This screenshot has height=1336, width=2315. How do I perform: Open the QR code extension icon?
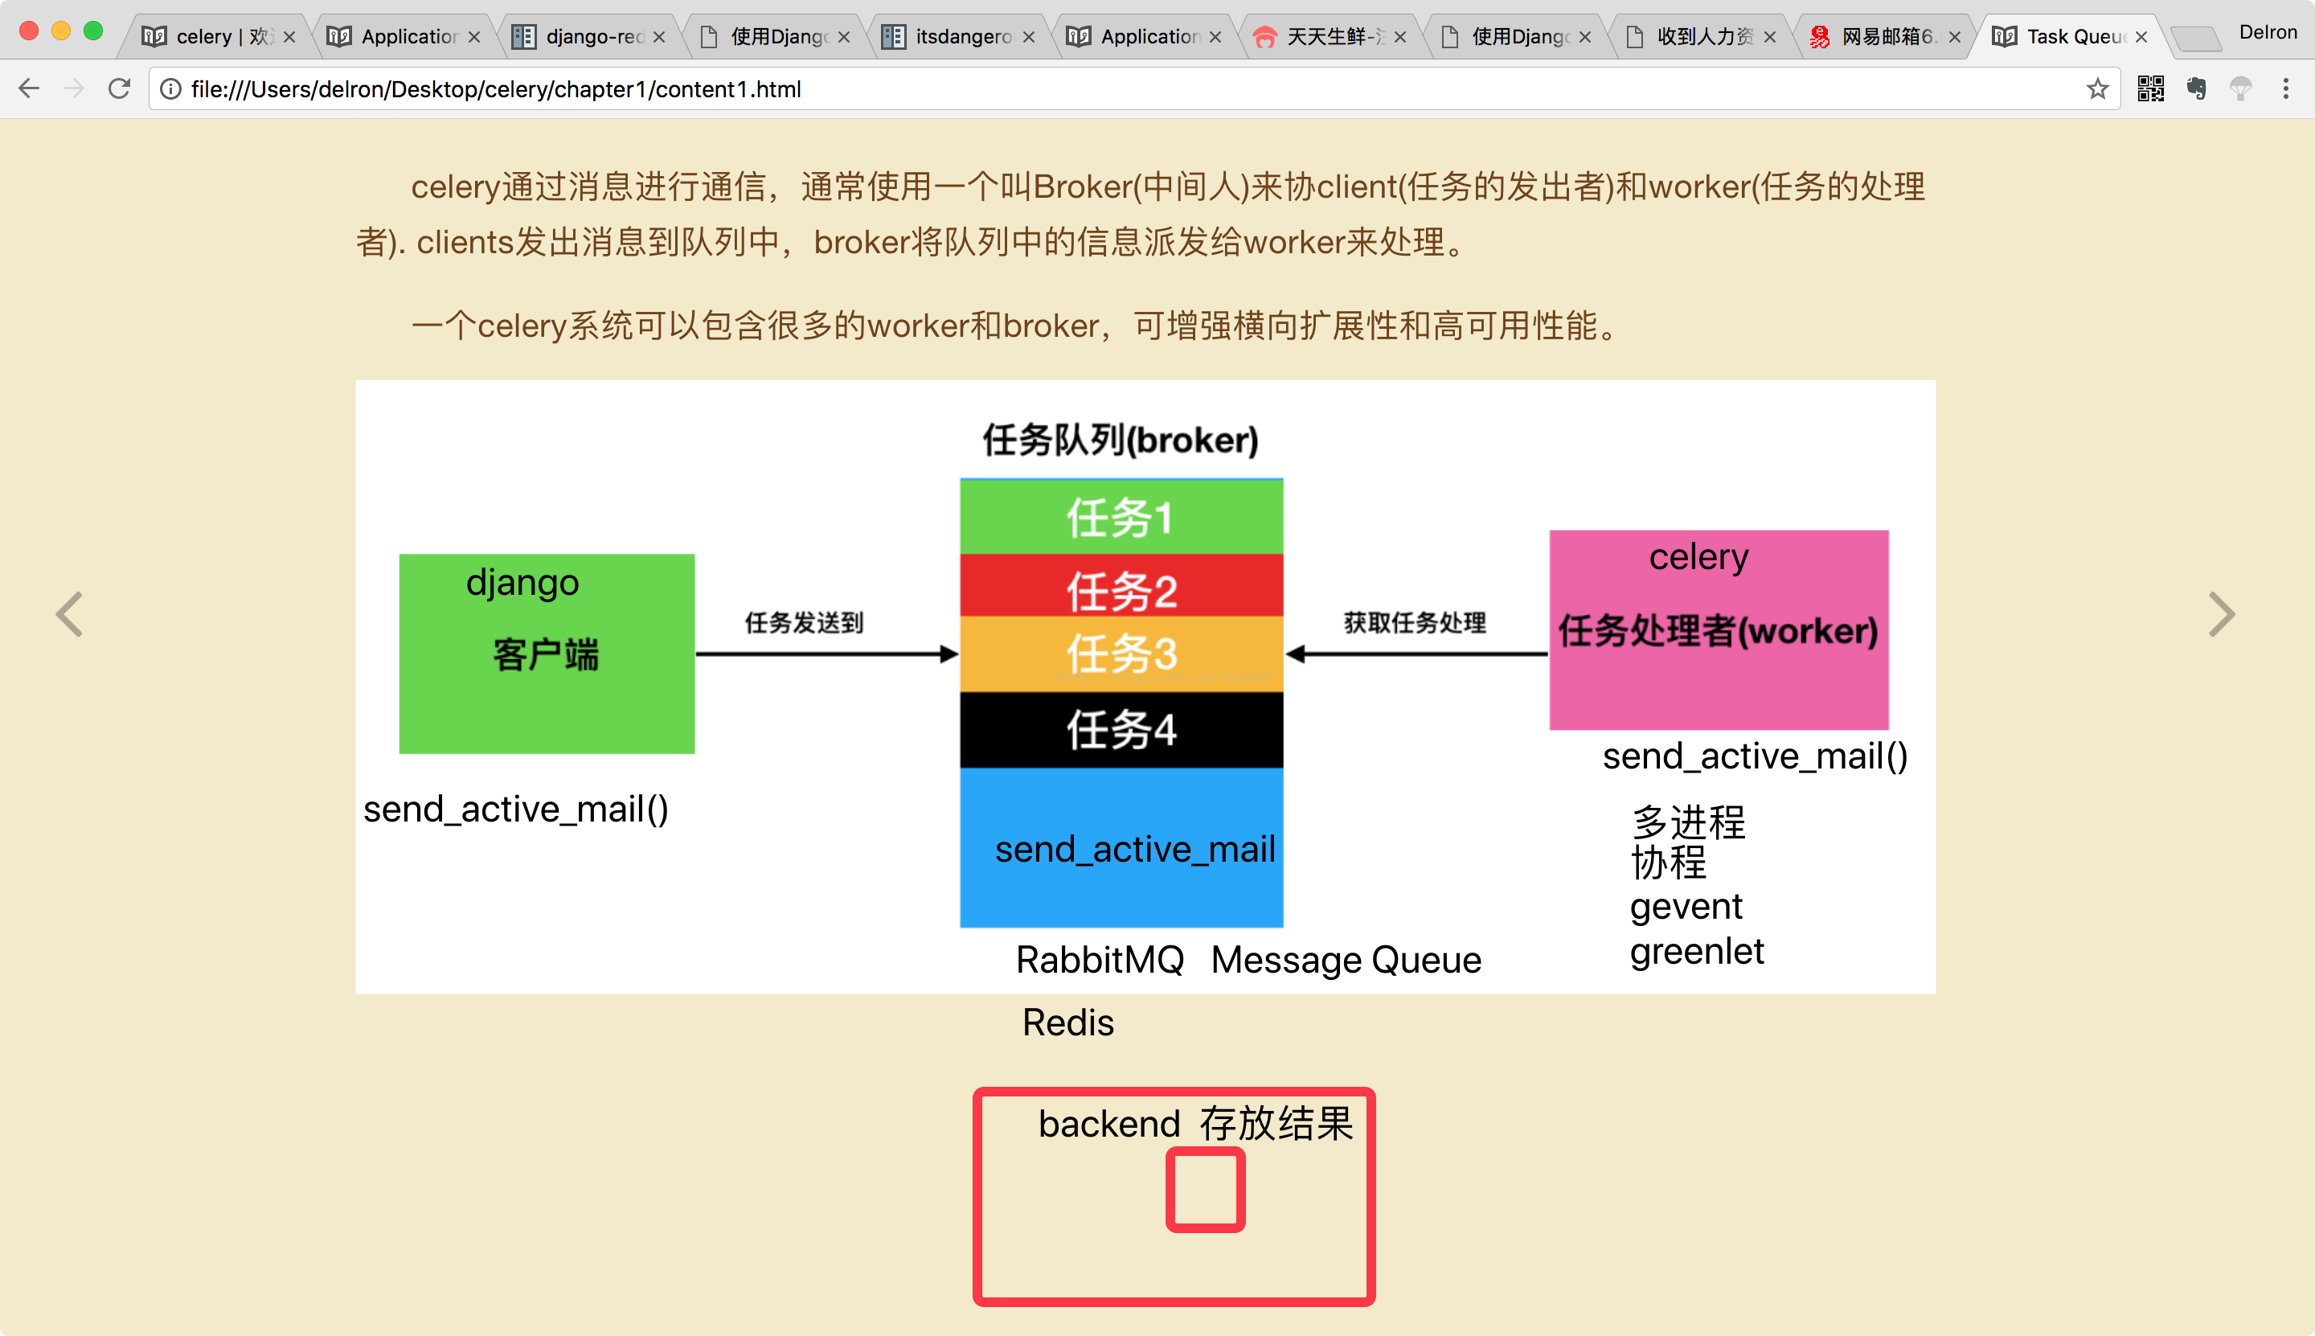pos(2150,89)
